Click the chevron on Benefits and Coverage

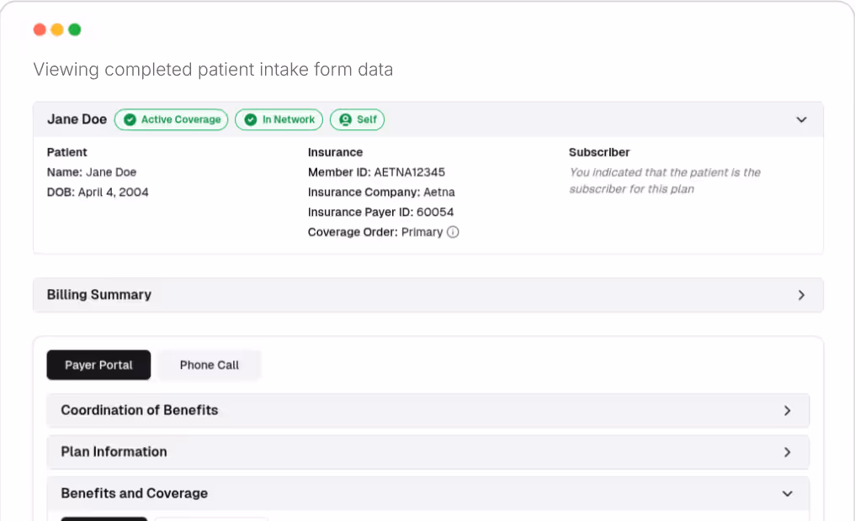pyautogui.click(x=787, y=494)
